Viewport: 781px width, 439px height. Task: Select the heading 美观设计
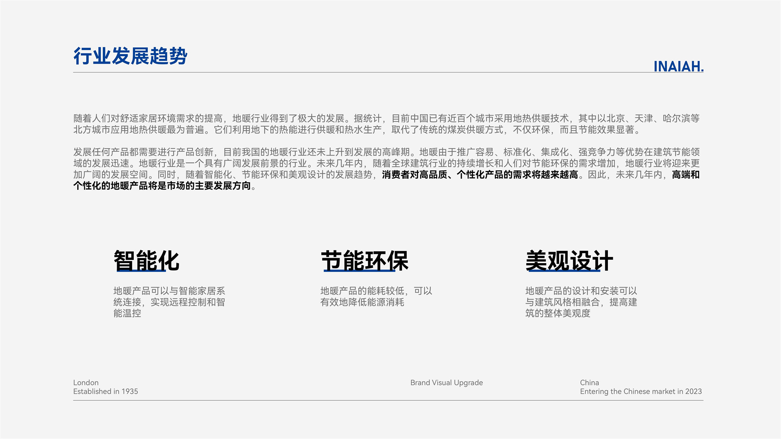point(569,261)
